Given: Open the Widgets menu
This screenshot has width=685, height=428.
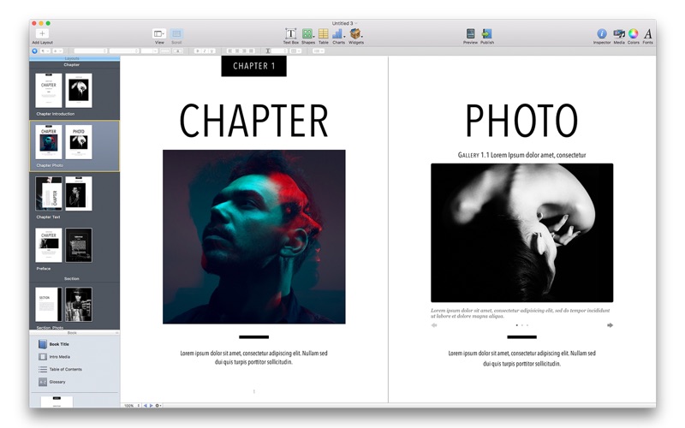Looking at the screenshot, I should click(x=355, y=33).
